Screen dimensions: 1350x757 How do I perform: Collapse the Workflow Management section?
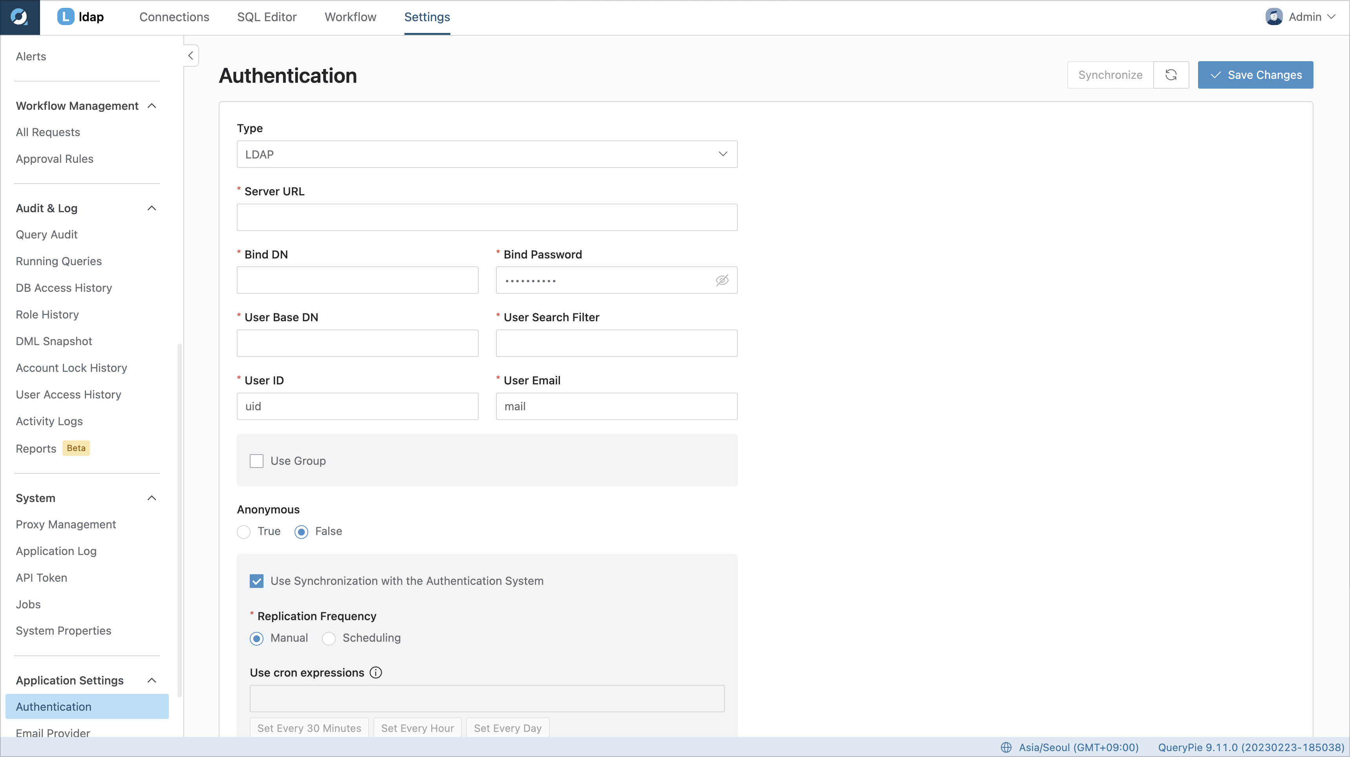(x=152, y=106)
